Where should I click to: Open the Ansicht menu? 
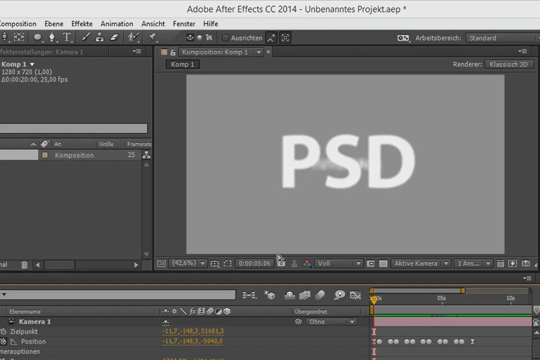(153, 24)
